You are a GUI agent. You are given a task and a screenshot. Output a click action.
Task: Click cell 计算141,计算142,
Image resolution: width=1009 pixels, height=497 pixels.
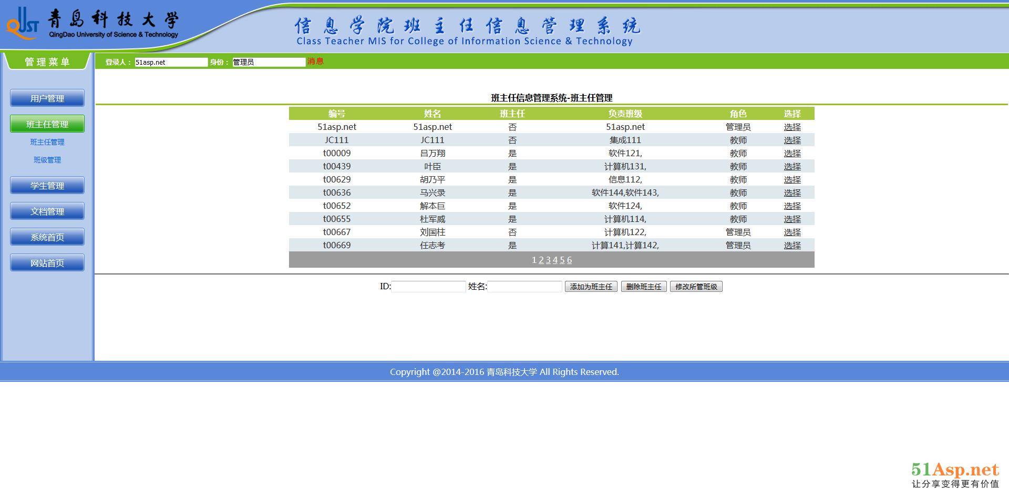(x=625, y=246)
